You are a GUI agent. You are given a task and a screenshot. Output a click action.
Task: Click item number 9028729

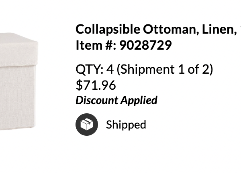click(x=145, y=45)
